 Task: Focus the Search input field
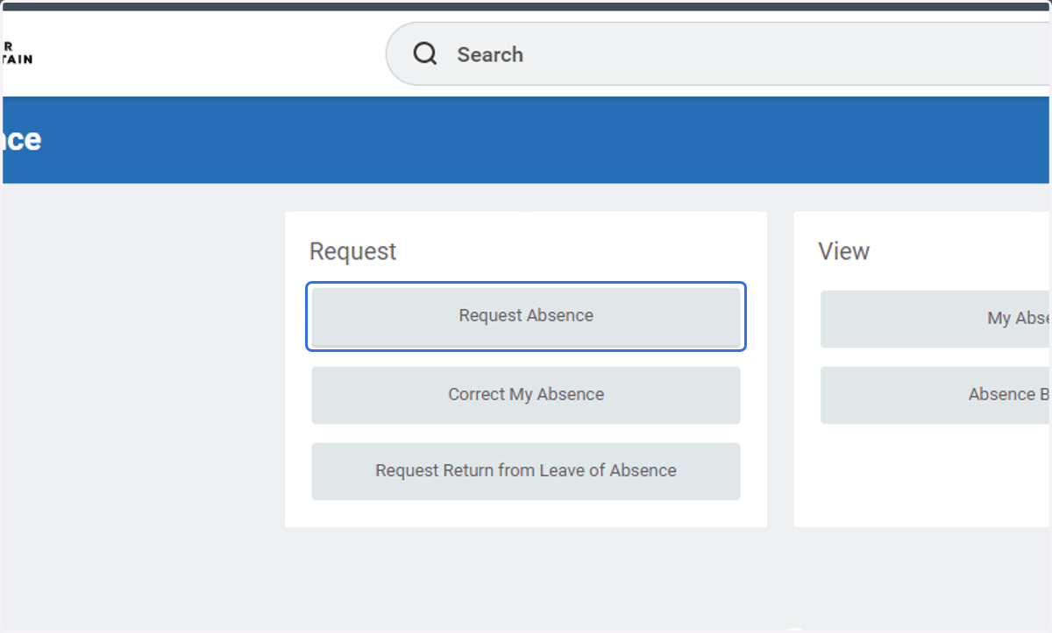click(x=719, y=54)
